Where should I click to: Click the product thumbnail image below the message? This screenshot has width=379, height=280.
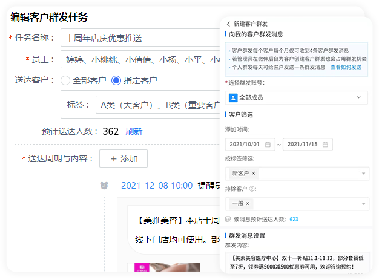tap(157, 270)
